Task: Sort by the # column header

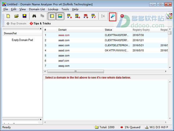Action: coord(50,30)
